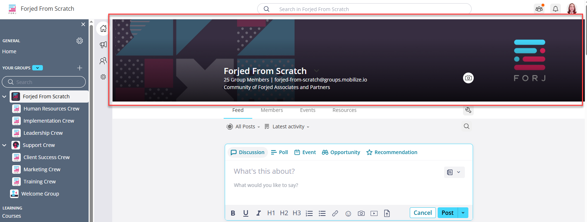Open the post template dropdown
Viewport: 587px width, 222px height.
(454, 172)
